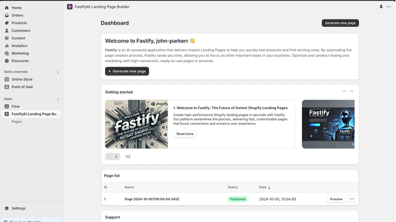Open the Flow app
The width and height of the screenshot is (396, 222).
[15, 107]
